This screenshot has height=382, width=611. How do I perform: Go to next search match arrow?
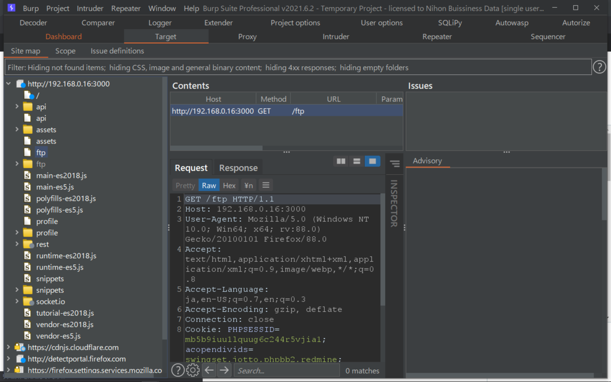[x=225, y=370]
